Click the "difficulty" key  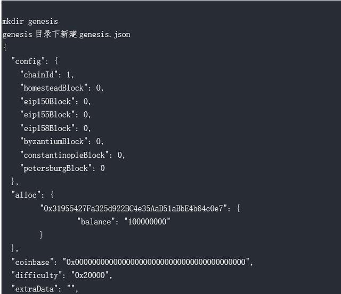point(37,275)
